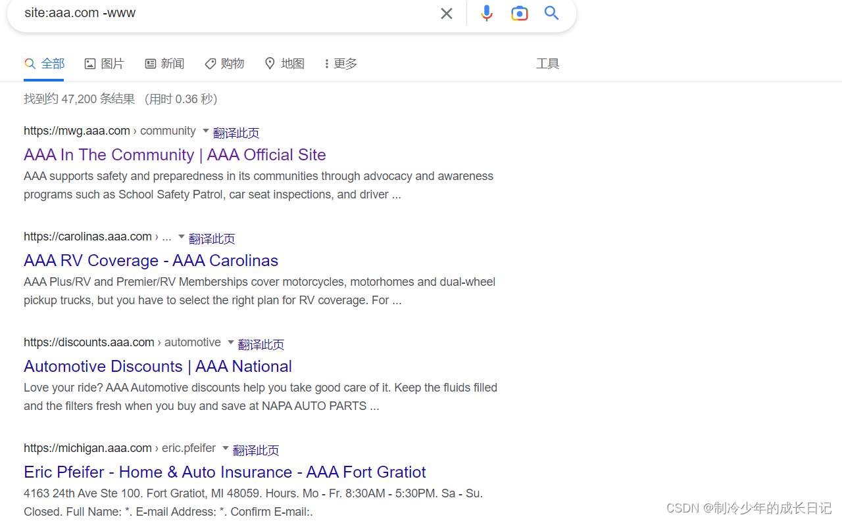Screen dimensions: 842x521
Task: Translate the michigan.aaa.com result via 翻译此页
Action: [256, 450]
